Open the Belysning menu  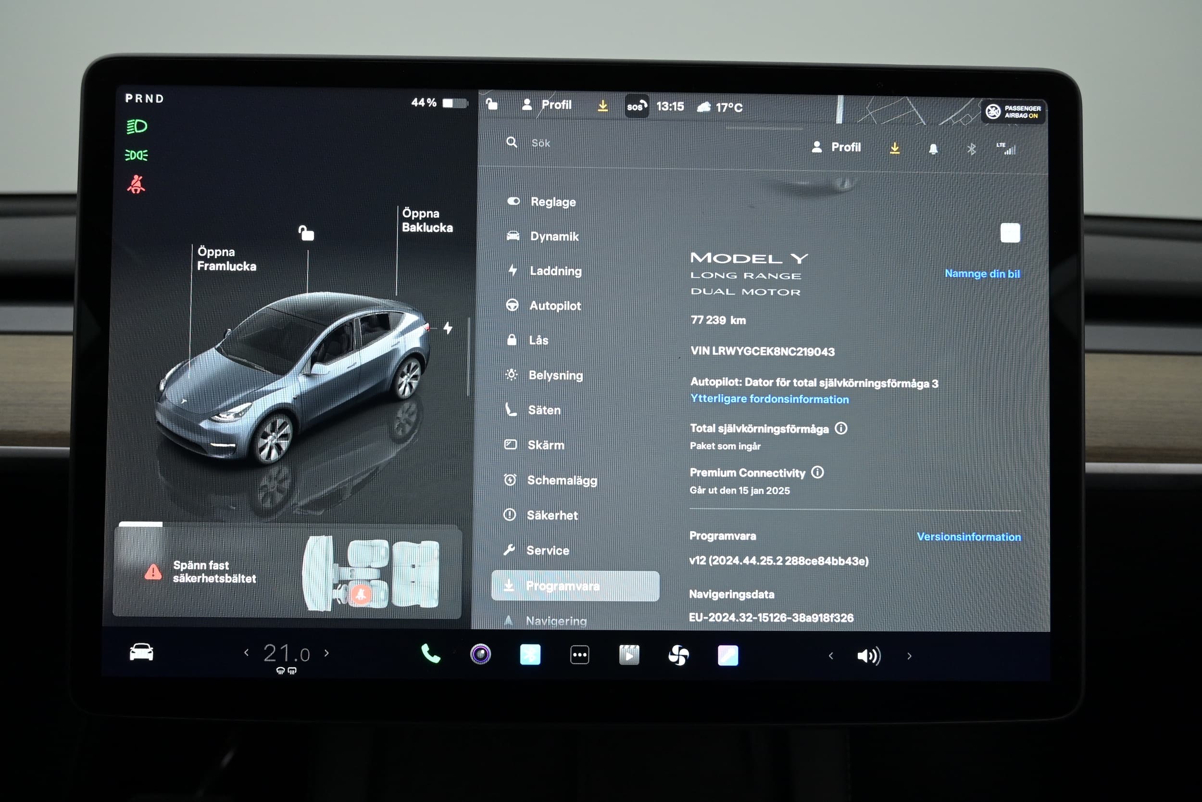[544, 375]
